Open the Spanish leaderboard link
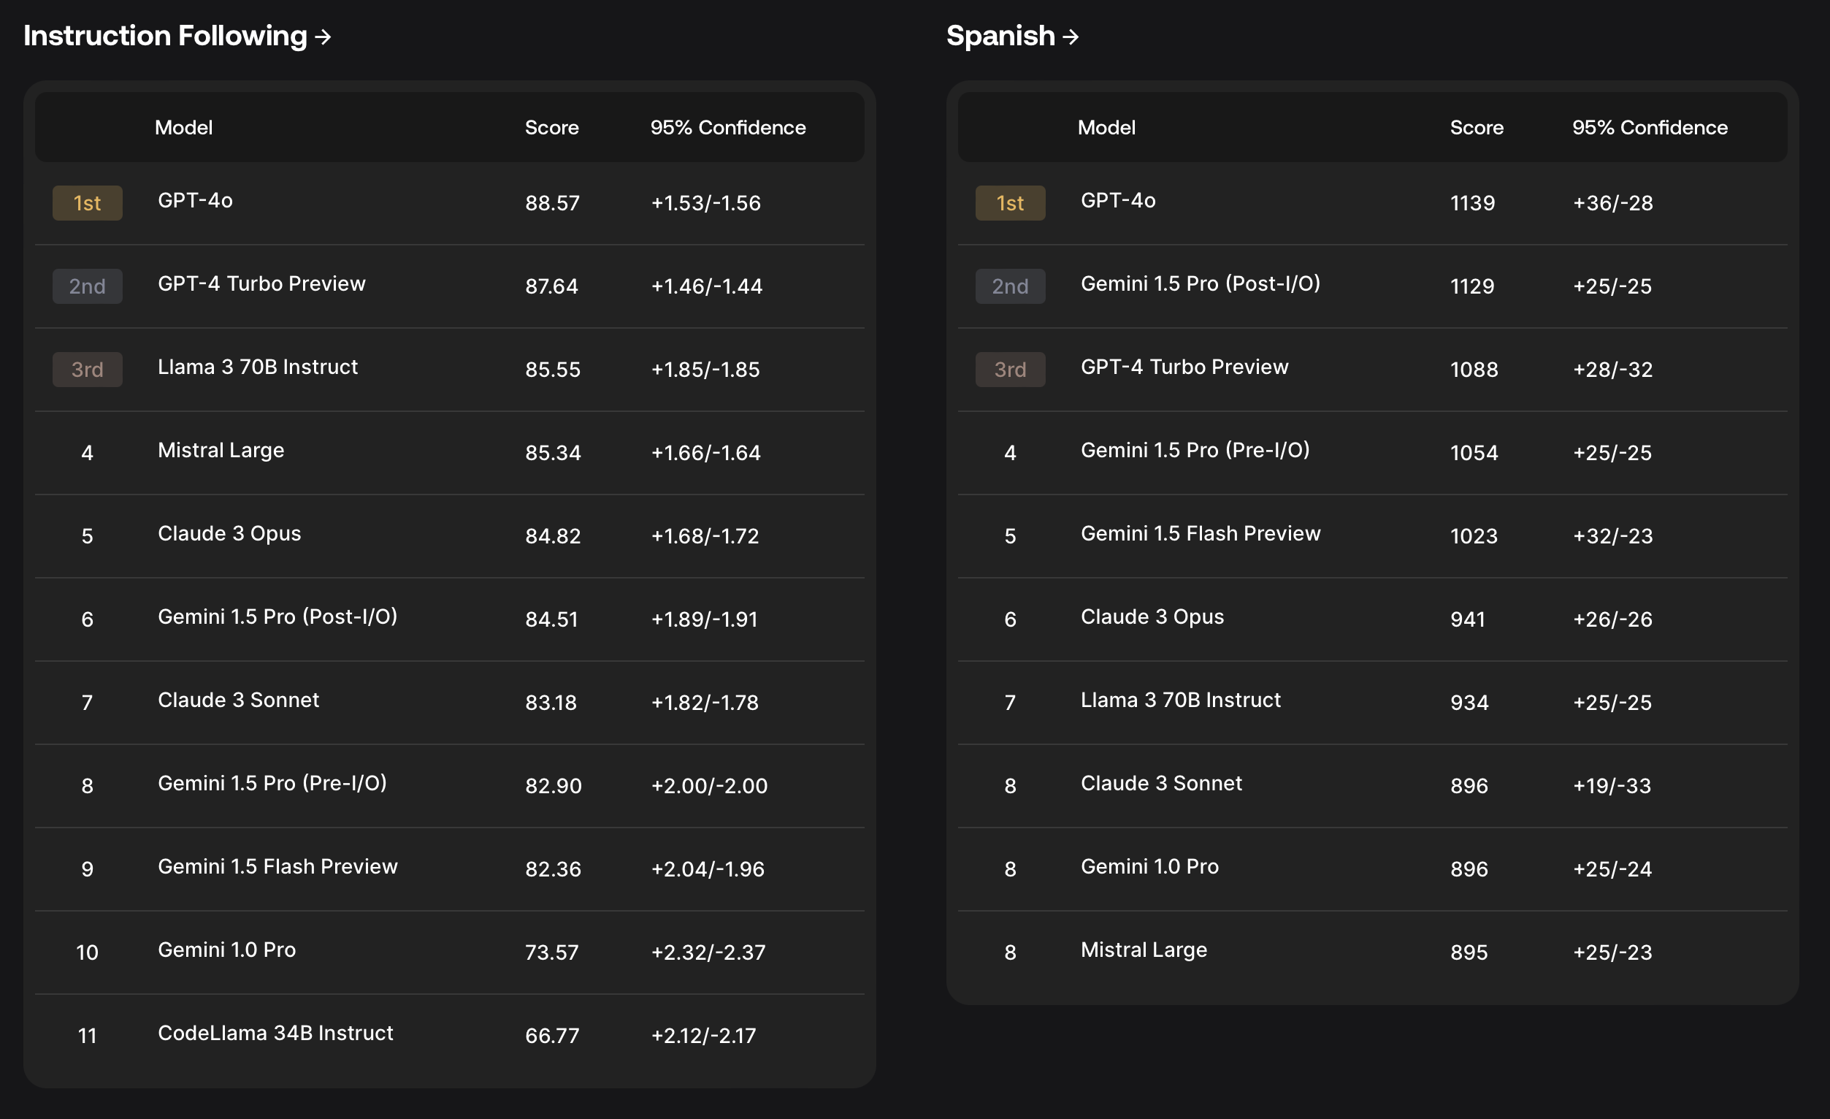The height and width of the screenshot is (1119, 1830). 1000,36
